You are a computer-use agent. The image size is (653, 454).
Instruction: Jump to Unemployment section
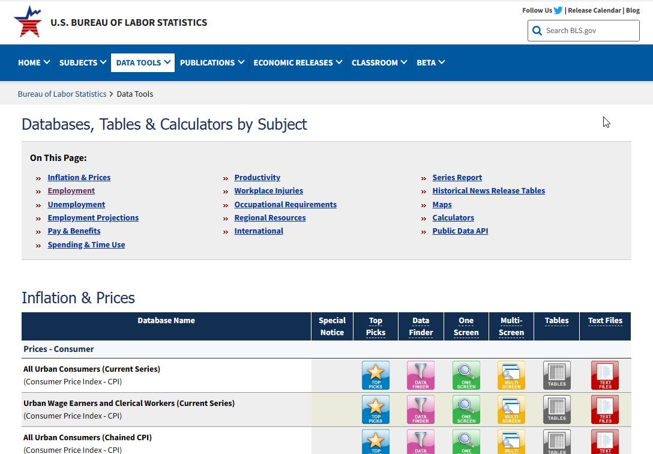76,205
